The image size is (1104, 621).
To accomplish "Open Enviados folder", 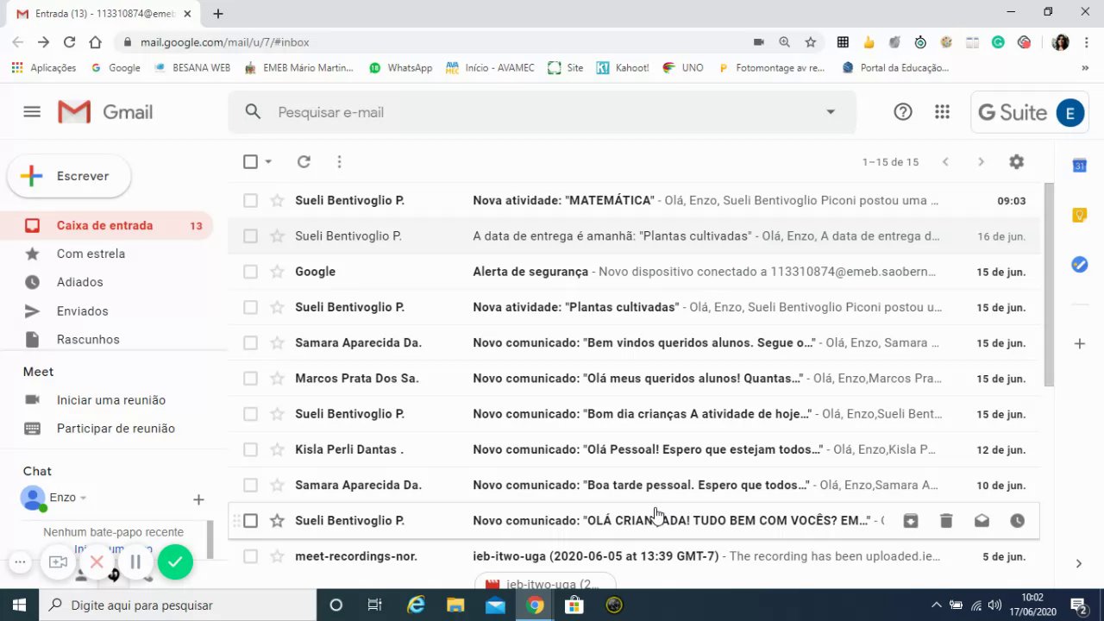I will [x=82, y=310].
